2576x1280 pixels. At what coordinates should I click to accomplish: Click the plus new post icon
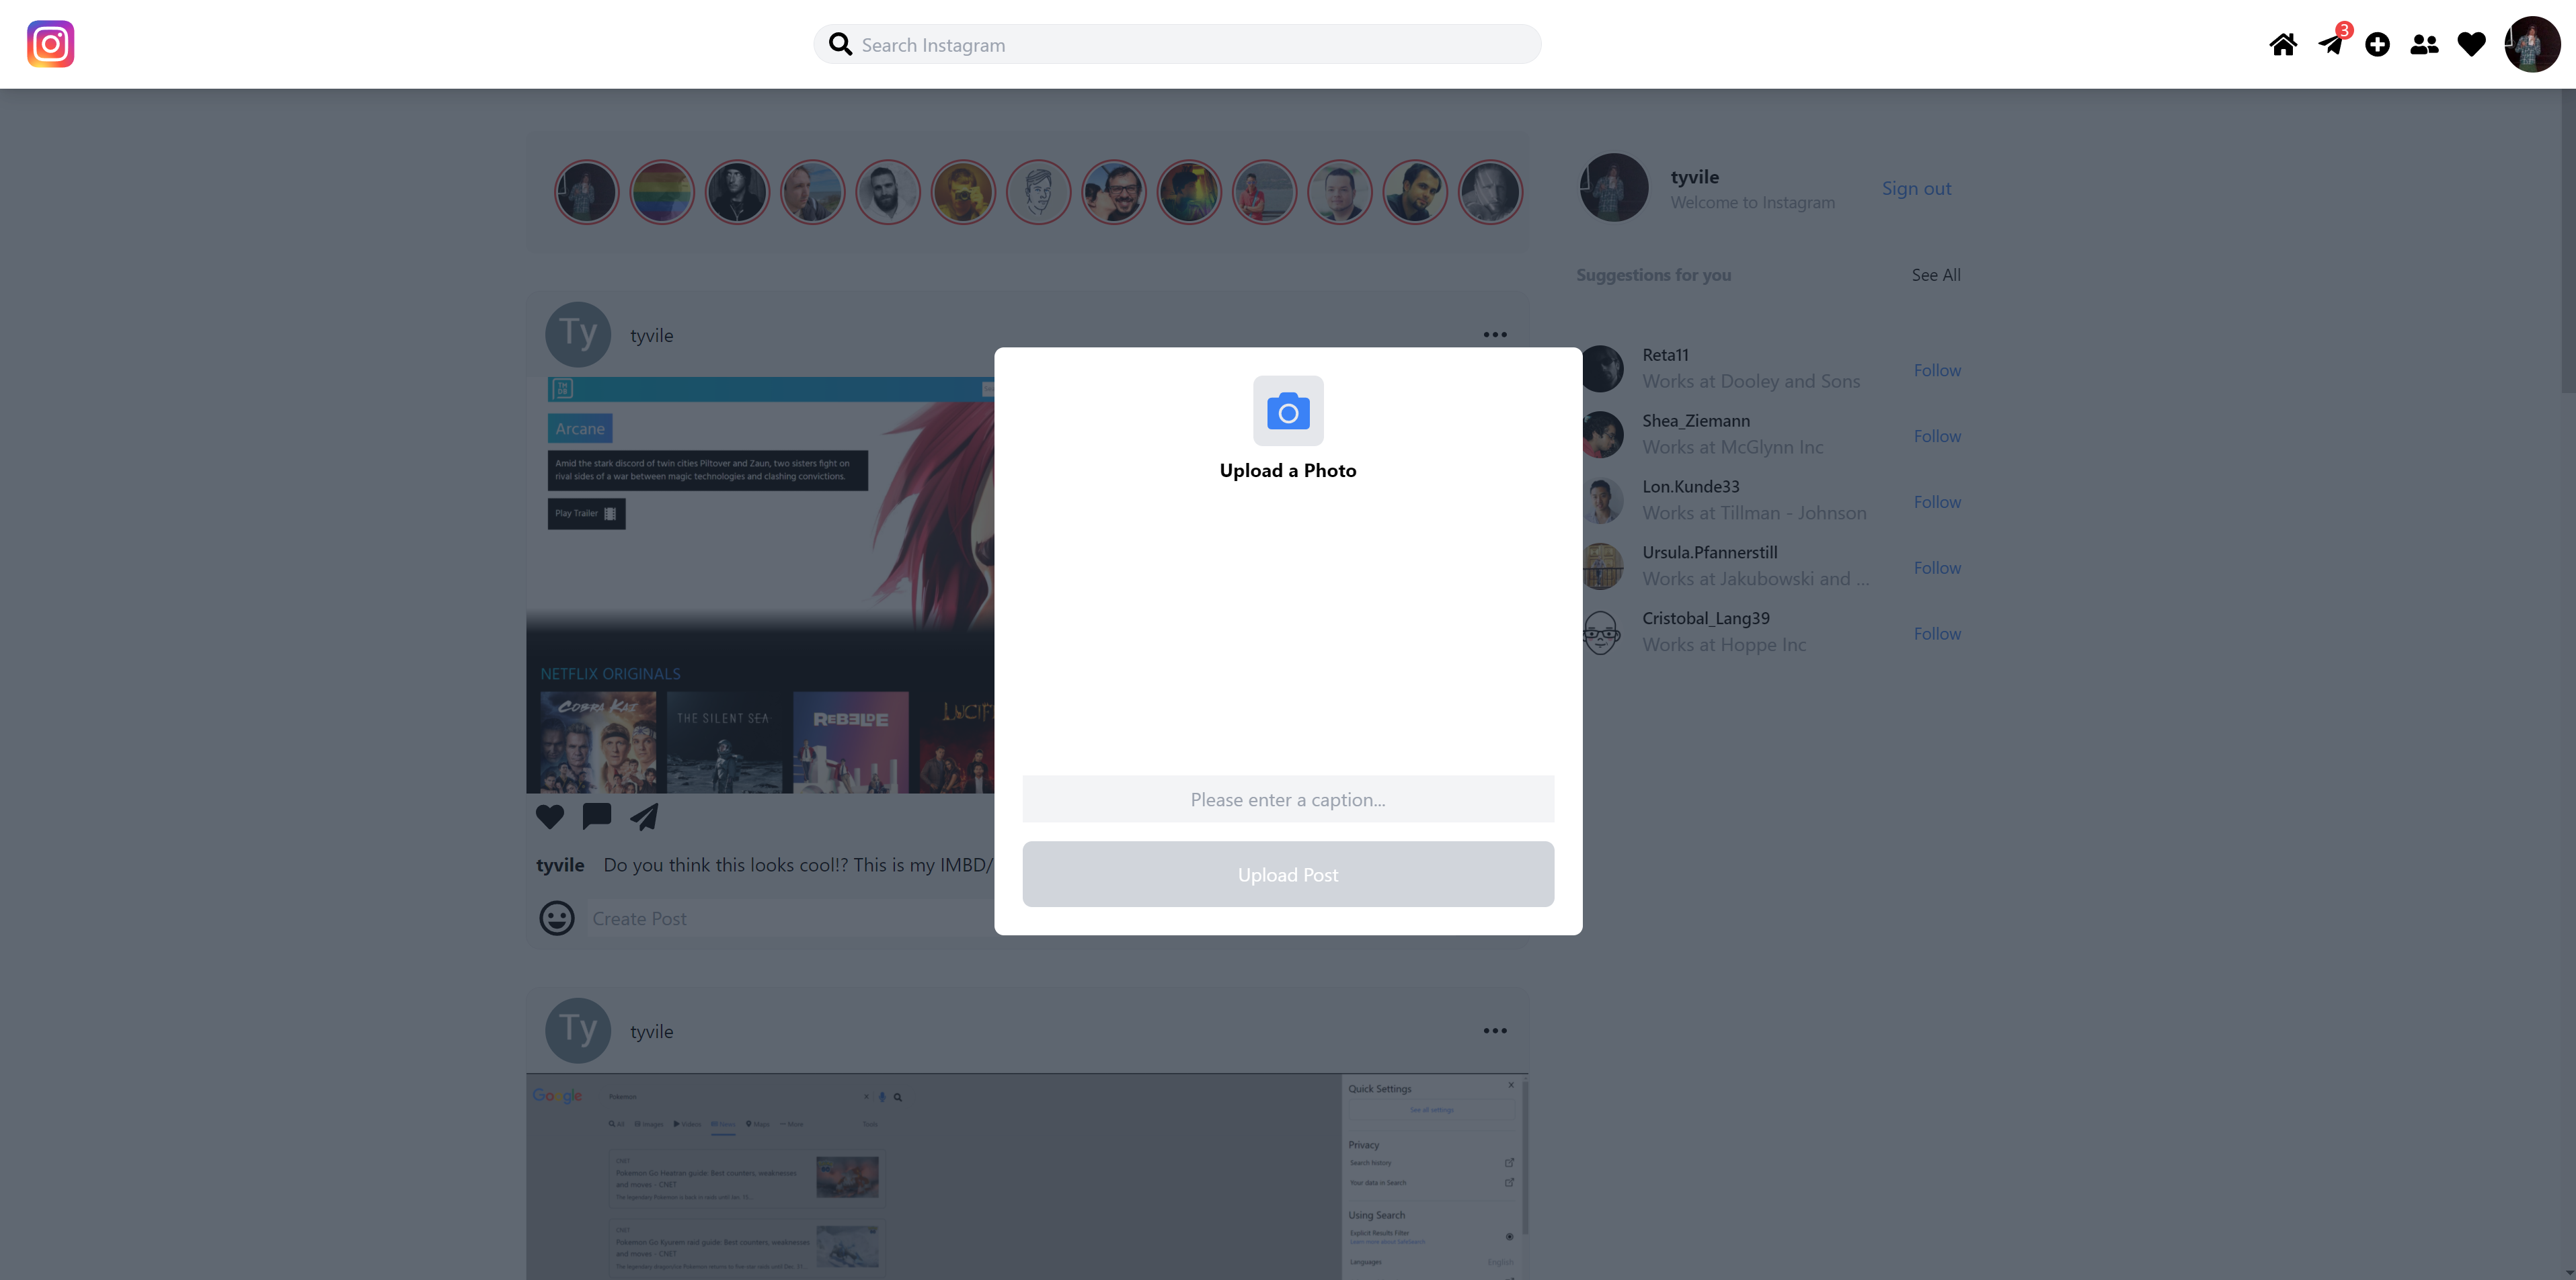(x=2377, y=44)
